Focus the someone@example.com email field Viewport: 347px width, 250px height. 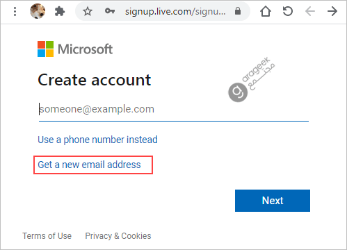[x=174, y=109]
